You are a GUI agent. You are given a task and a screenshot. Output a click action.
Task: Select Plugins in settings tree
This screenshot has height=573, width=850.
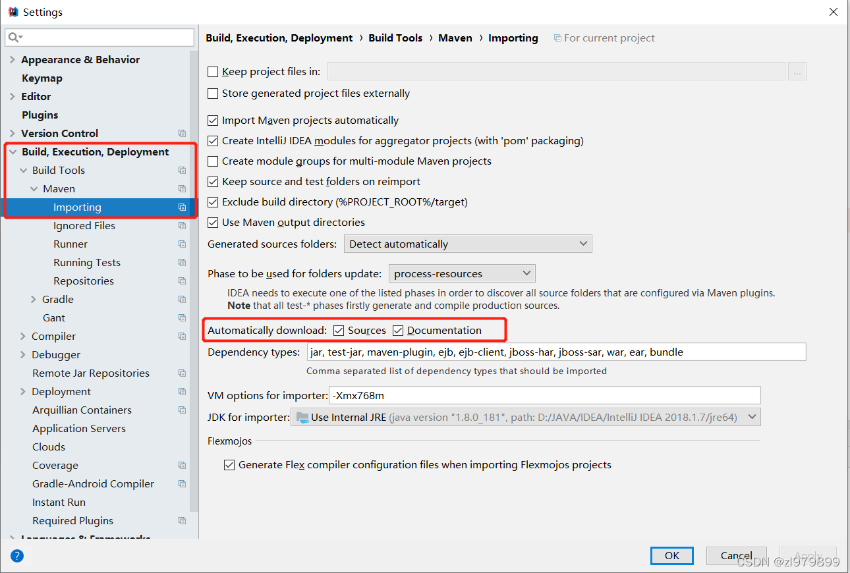click(x=40, y=115)
